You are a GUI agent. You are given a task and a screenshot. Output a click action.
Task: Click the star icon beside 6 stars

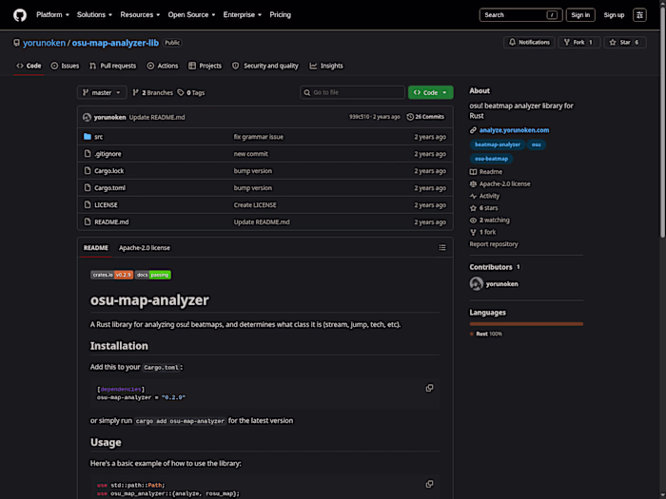pos(473,208)
